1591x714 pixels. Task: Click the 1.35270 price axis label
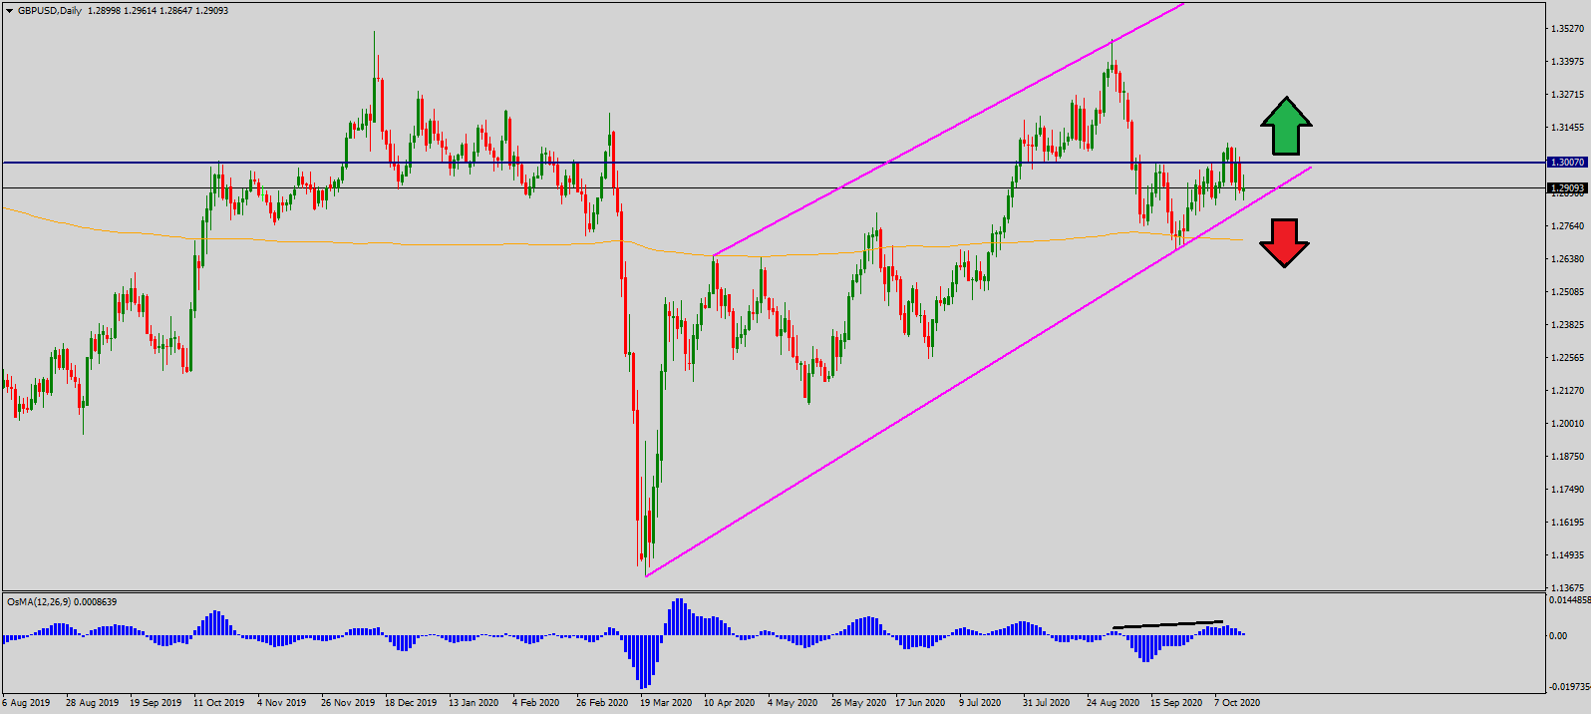click(x=1567, y=29)
